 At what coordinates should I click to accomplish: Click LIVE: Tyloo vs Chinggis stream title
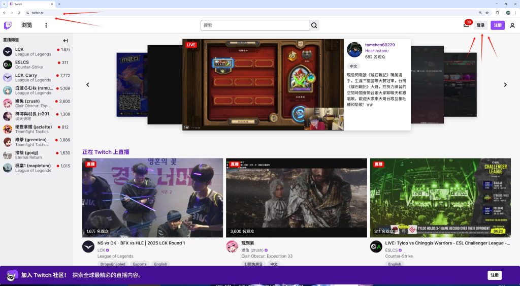(448, 243)
